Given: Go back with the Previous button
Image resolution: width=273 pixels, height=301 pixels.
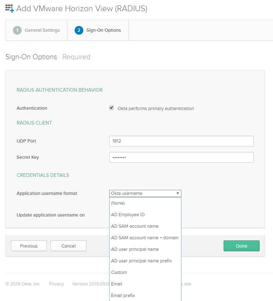Looking at the screenshot, I should pyautogui.click(x=29, y=246).
